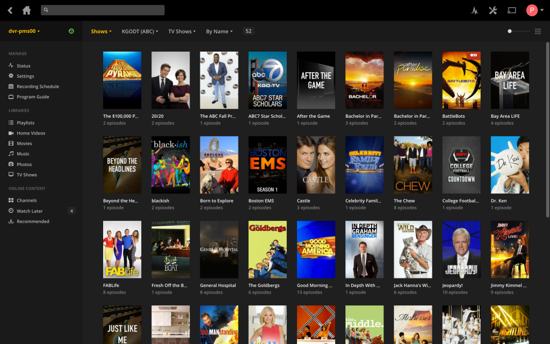Focus the search input field

[x=103, y=10]
